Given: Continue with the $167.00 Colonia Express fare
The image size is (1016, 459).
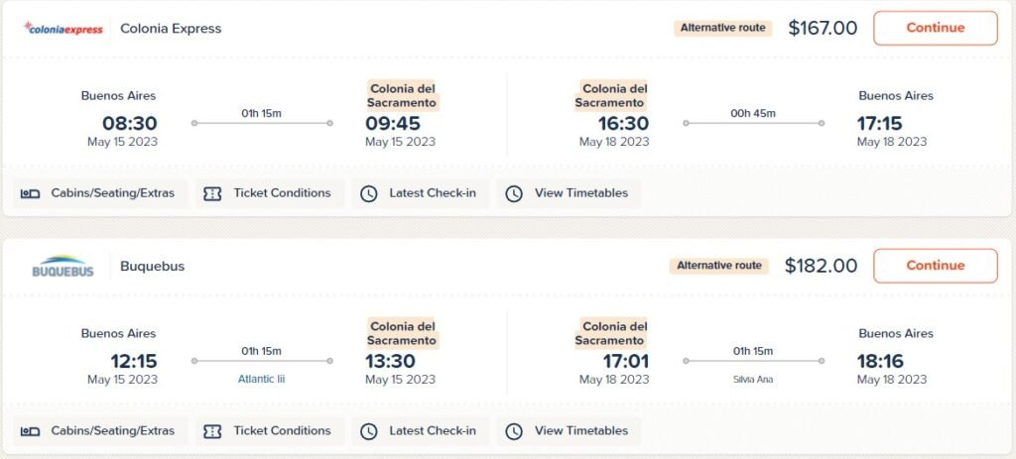Looking at the screenshot, I should coord(935,28).
